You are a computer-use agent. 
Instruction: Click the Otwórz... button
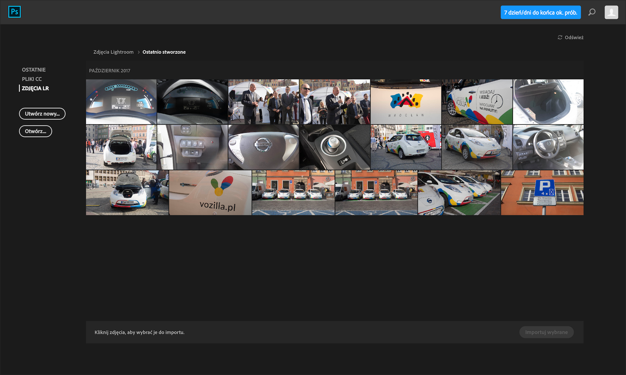tap(35, 131)
